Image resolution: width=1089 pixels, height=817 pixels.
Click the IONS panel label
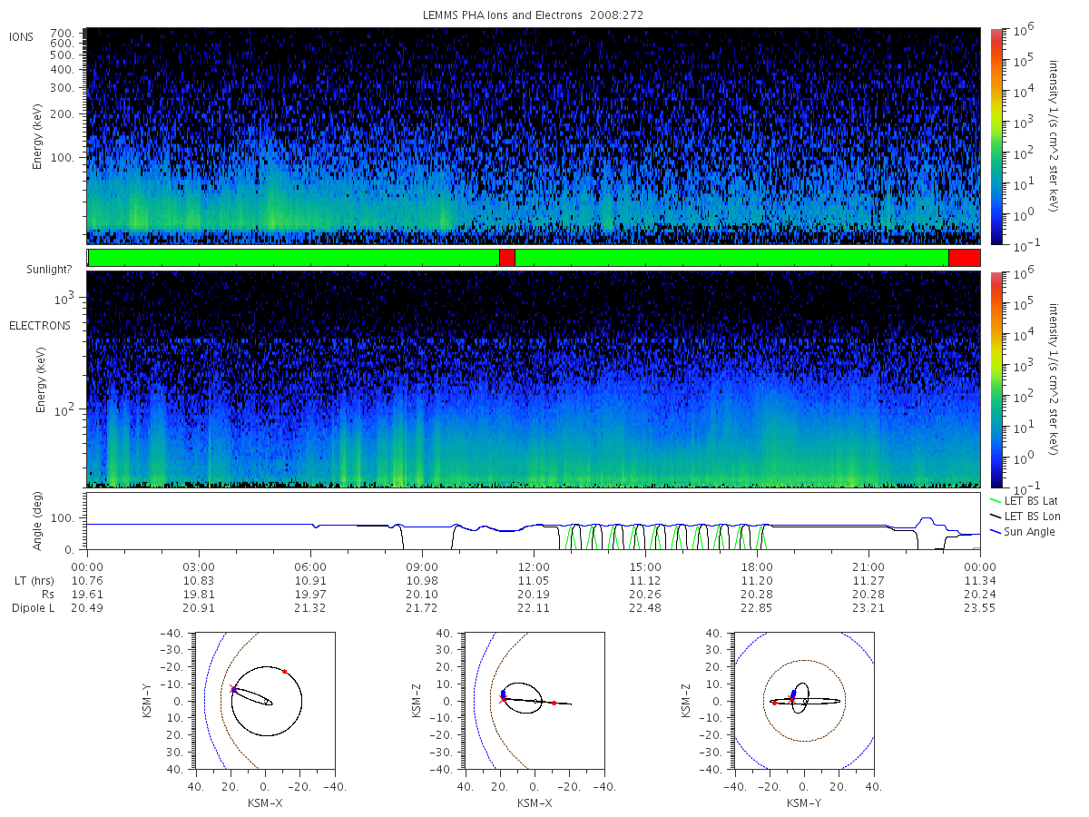pyautogui.click(x=22, y=36)
